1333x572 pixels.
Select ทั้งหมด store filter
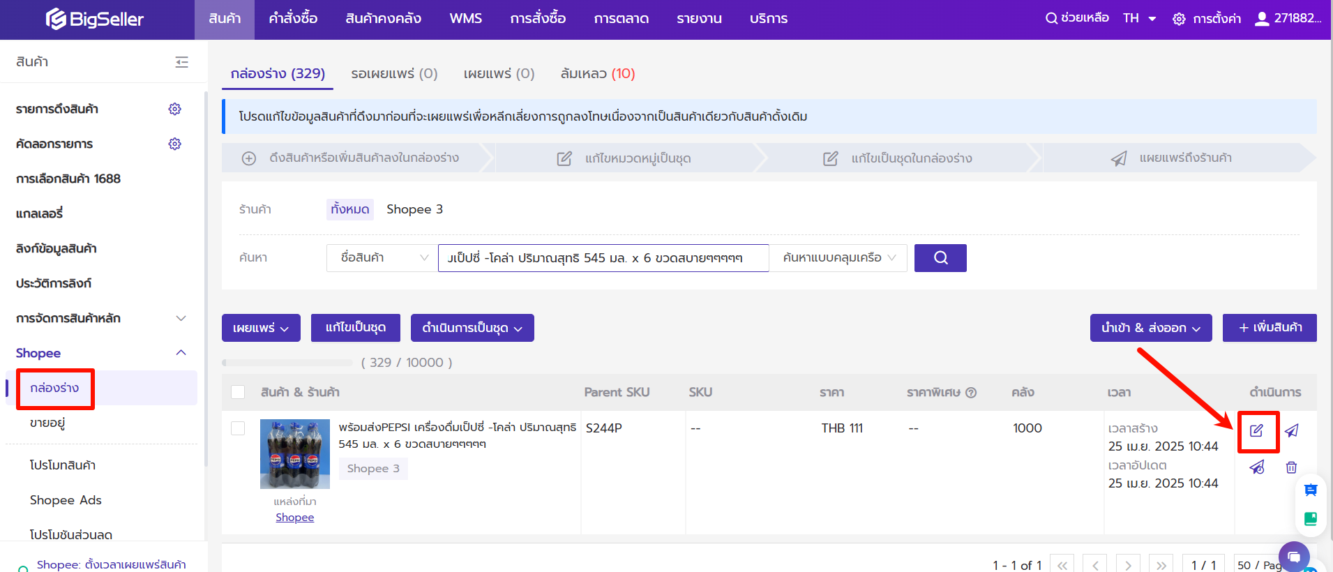pyautogui.click(x=350, y=209)
